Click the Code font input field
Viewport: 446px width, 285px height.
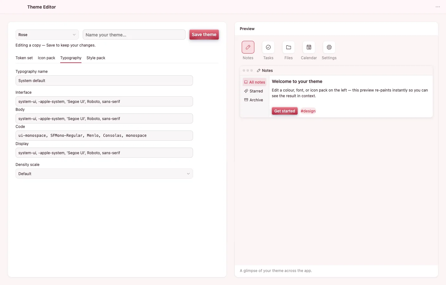104,136
